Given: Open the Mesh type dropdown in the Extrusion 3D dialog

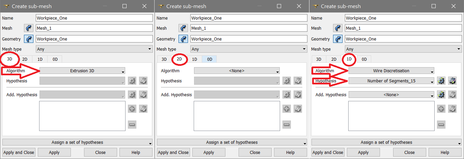Looking at the screenshot, I should pos(94,49).
